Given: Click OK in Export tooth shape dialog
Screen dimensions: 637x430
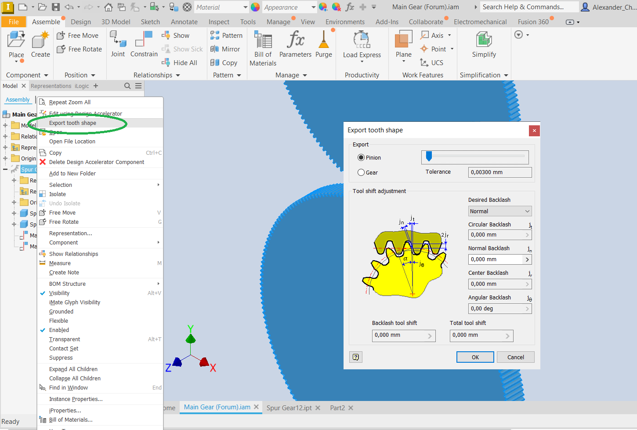Looking at the screenshot, I should [x=475, y=357].
